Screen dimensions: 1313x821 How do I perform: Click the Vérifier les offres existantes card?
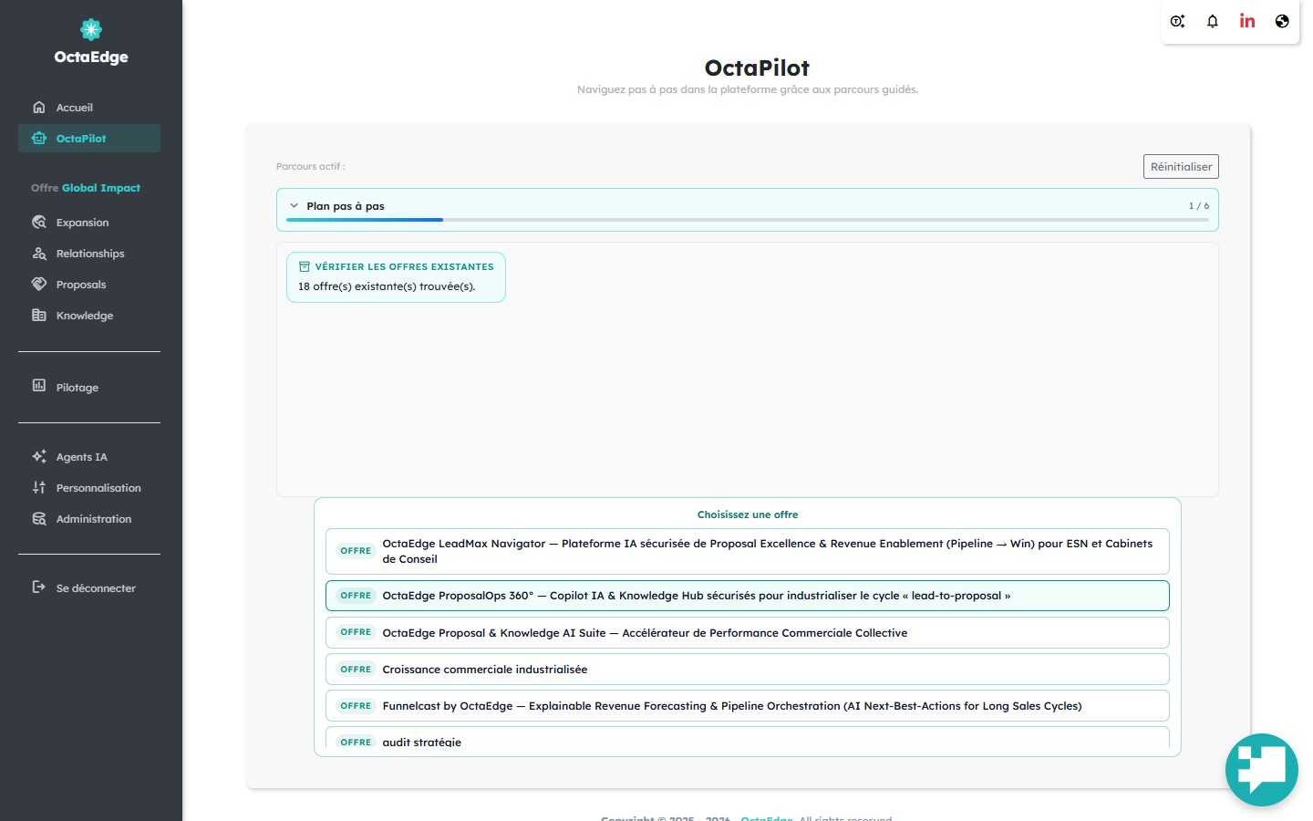pyautogui.click(x=396, y=276)
